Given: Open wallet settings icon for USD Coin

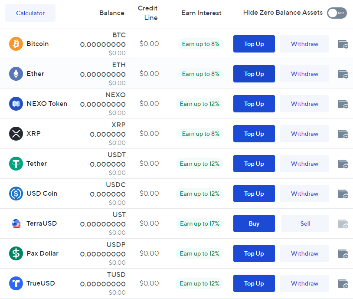Looking at the screenshot, I should point(343,194).
